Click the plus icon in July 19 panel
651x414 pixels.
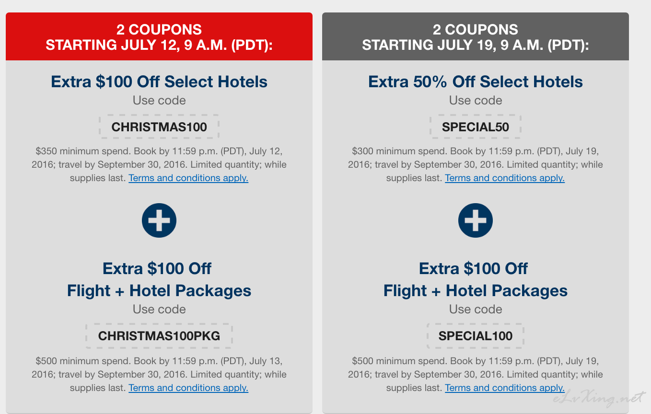tap(476, 220)
